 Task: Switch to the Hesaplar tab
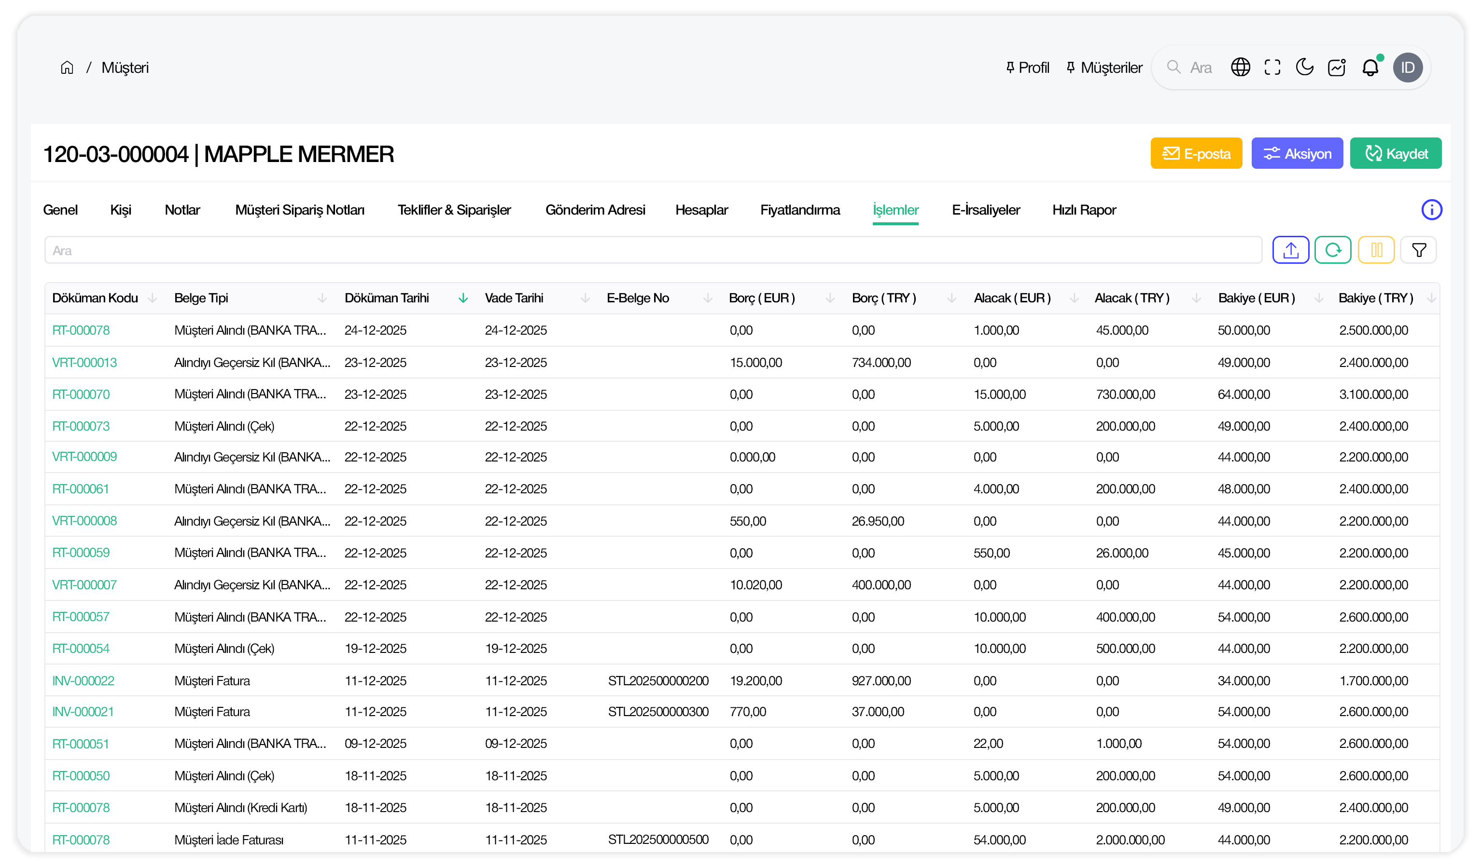click(701, 210)
